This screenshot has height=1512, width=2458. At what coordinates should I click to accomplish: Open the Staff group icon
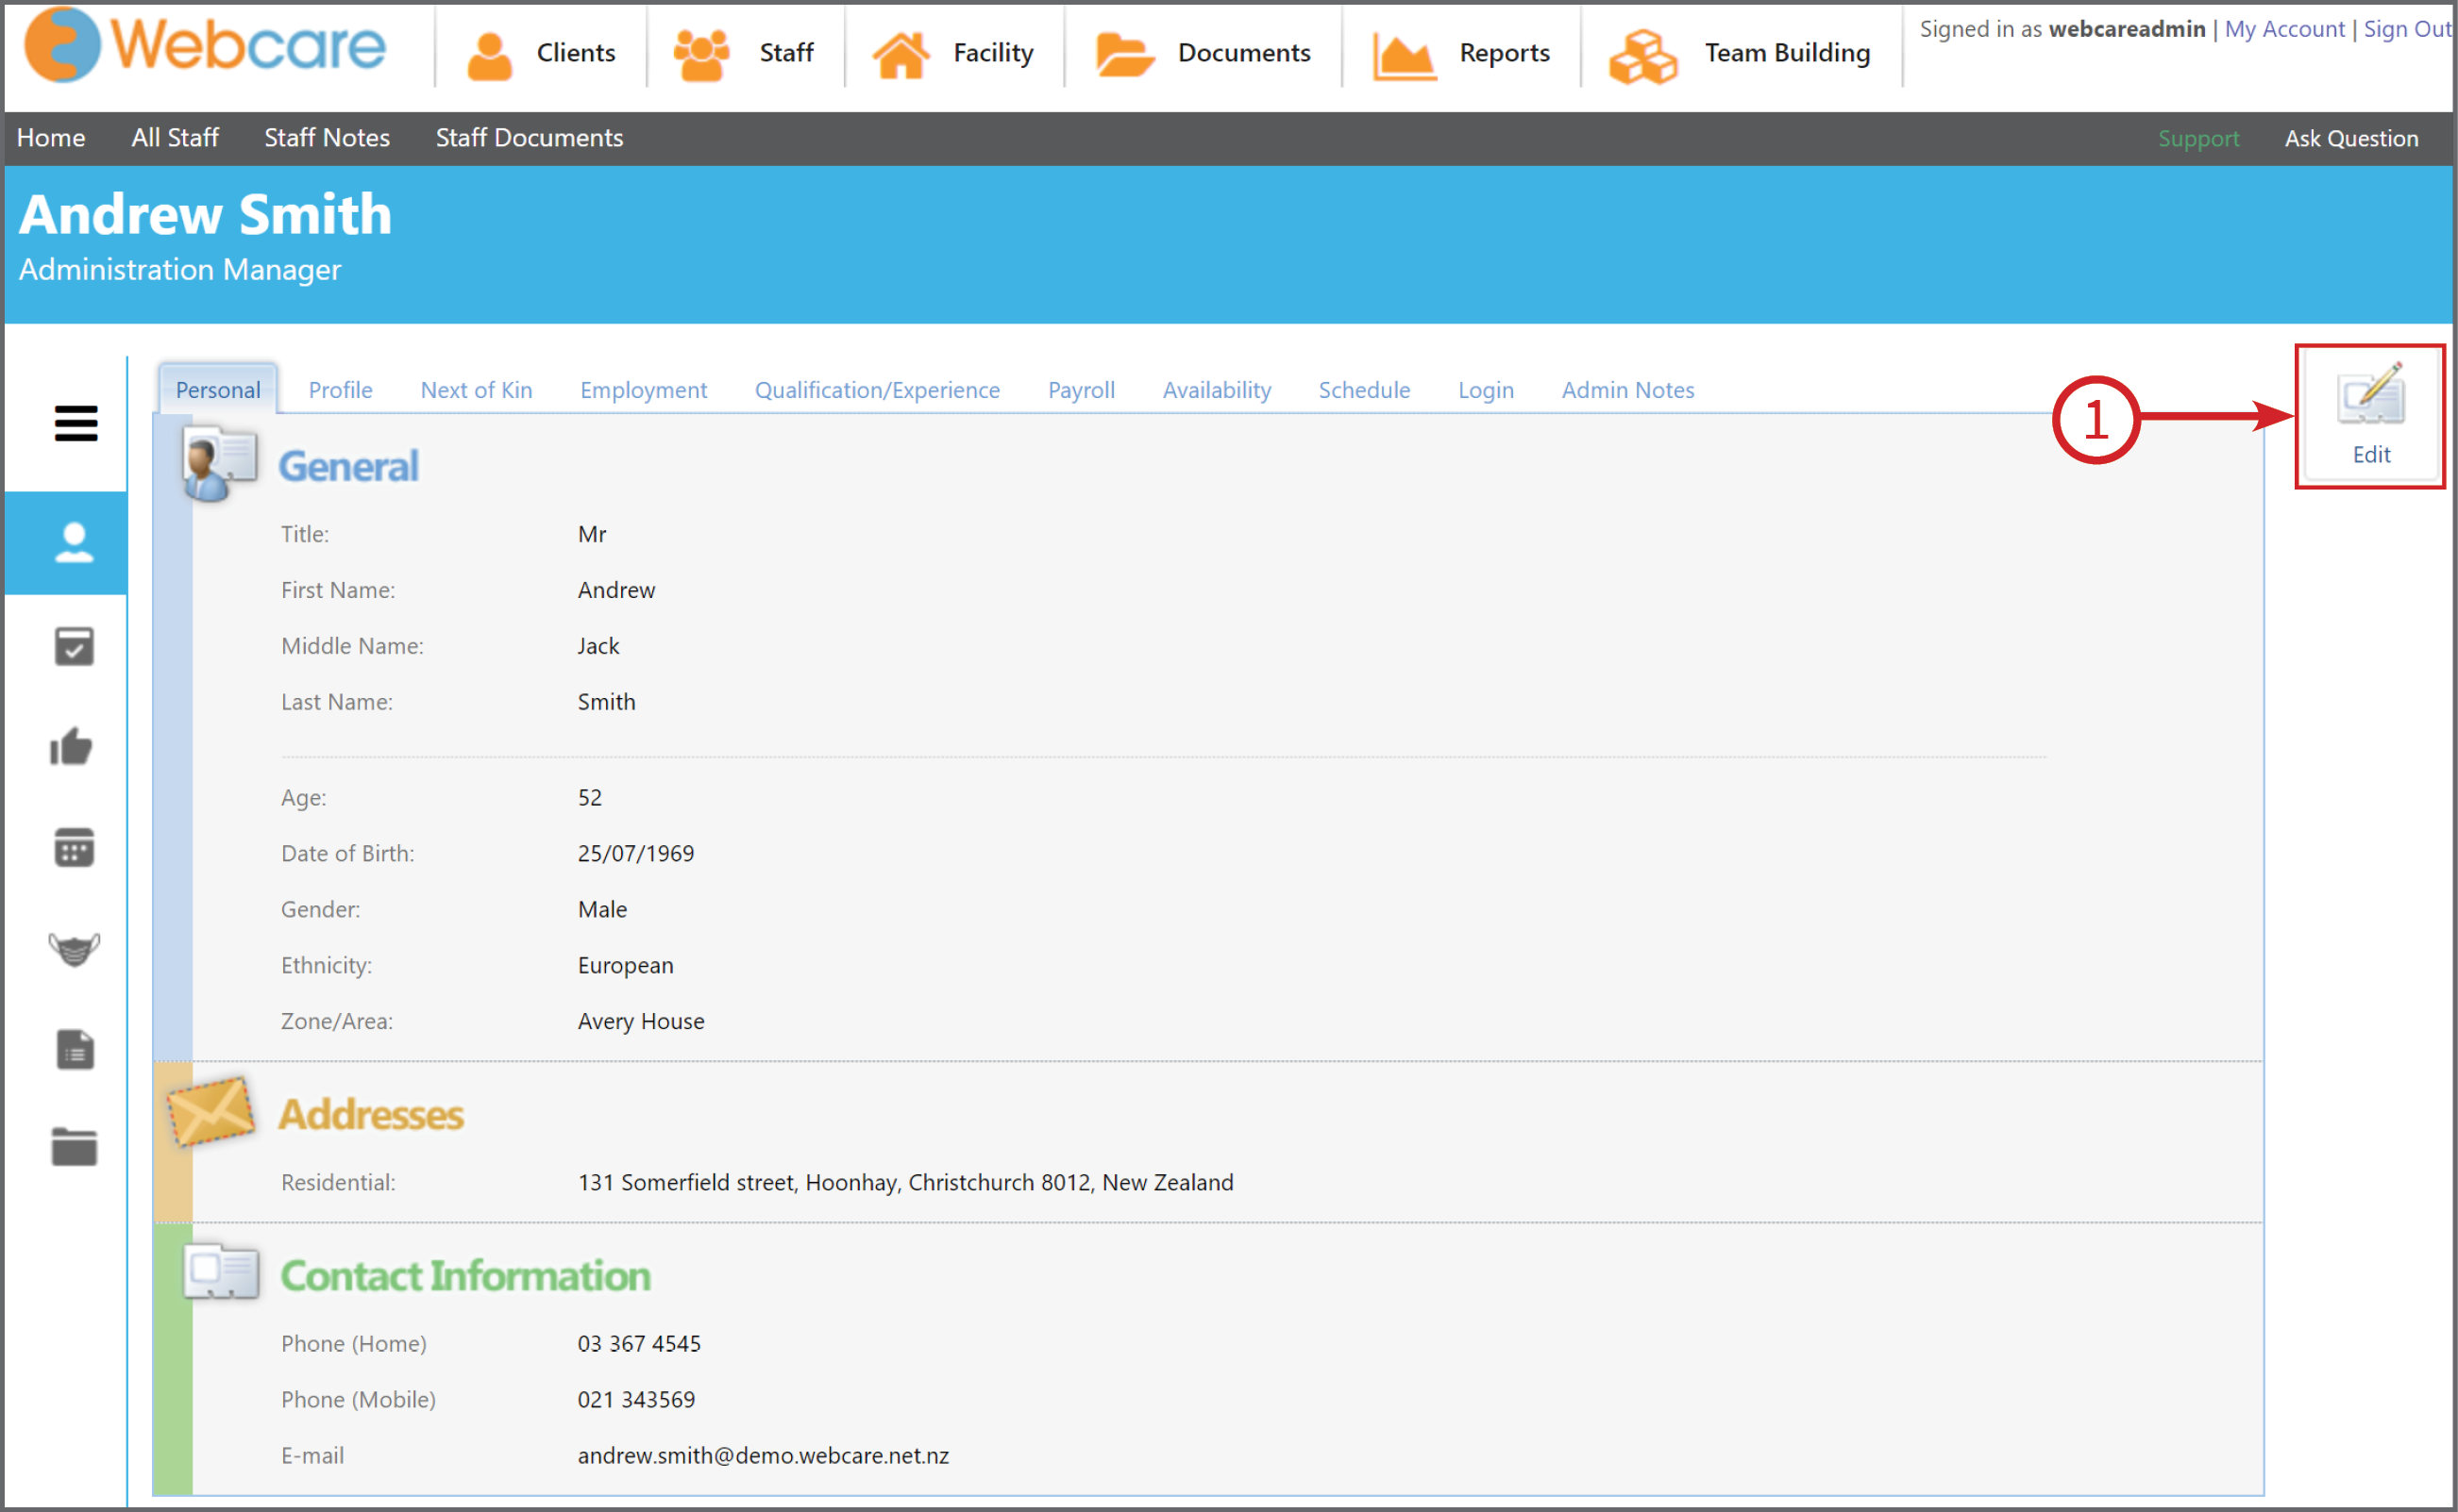click(700, 54)
